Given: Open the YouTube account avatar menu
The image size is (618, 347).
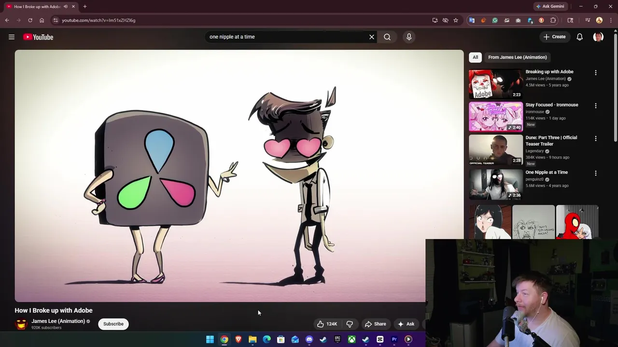Looking at the screenshot, I should [598, 37].
